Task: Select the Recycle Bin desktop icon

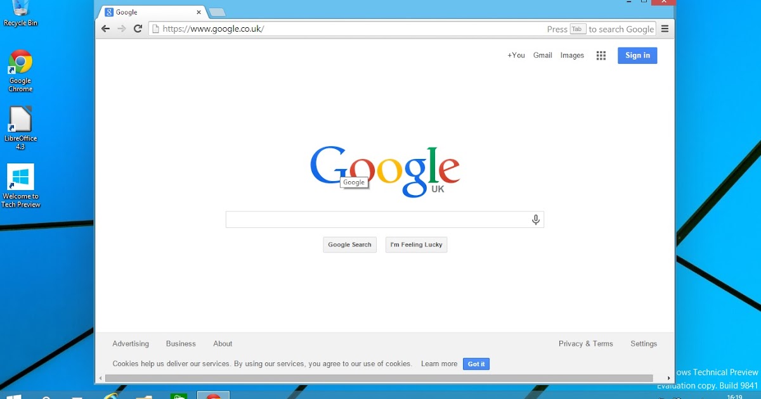Action: (x=20, y=13)
